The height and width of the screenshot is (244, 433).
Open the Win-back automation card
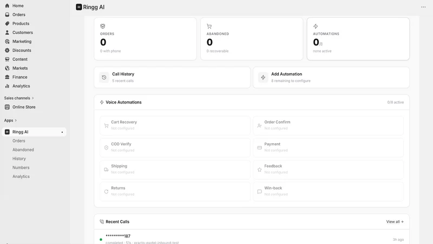(329, 191)
